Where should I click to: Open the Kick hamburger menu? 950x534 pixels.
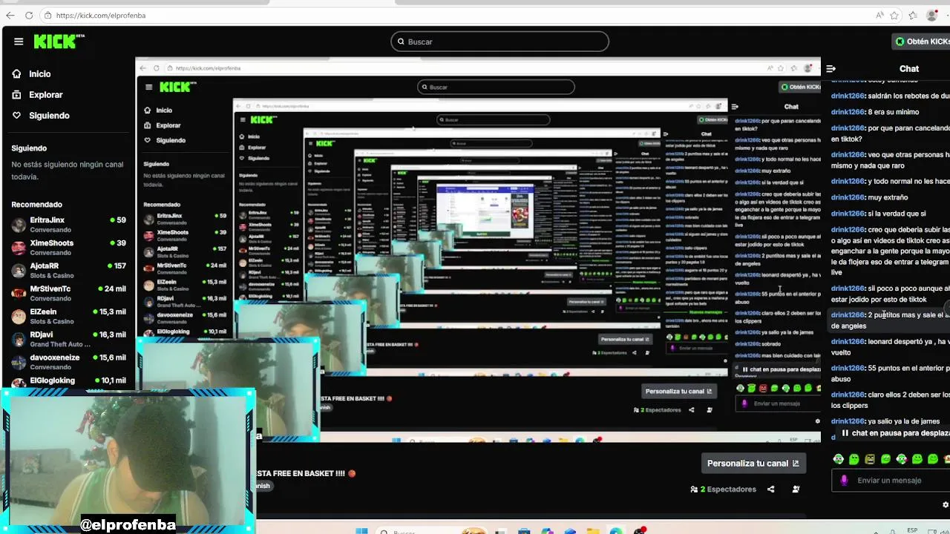[19, 42]
